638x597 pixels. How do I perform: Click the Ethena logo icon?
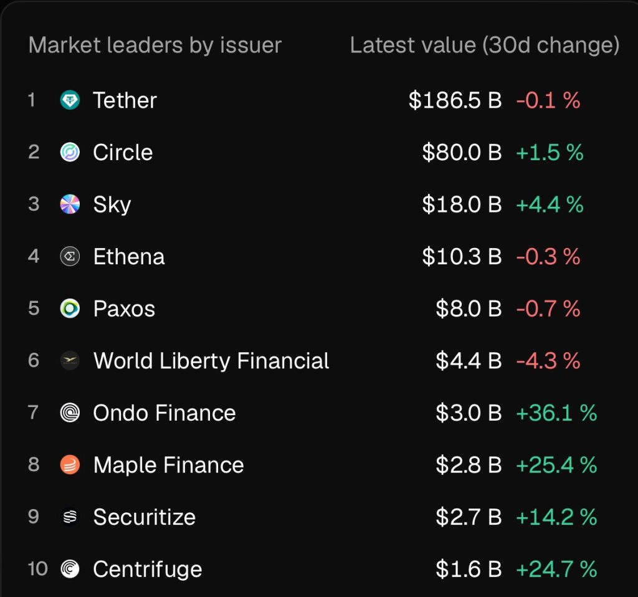(70, 257)
